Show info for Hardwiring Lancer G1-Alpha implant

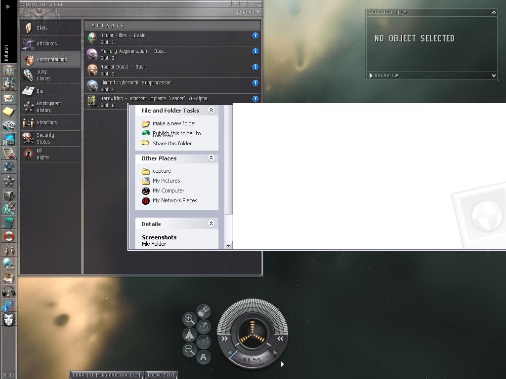tap(255, 99)
